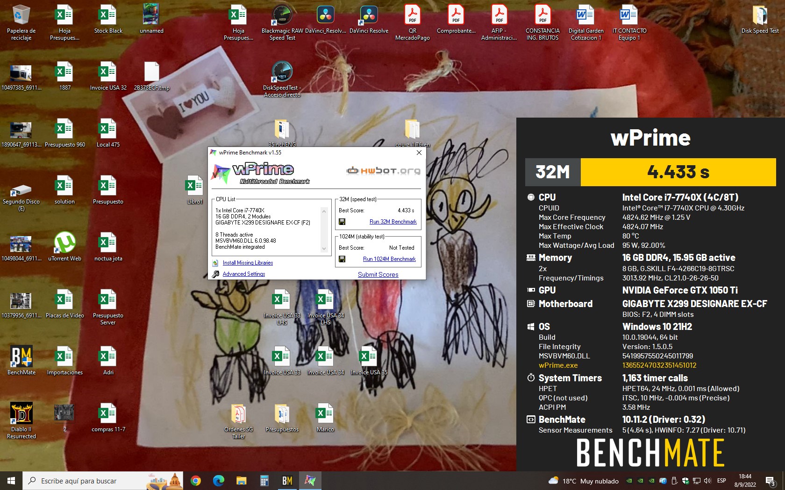Open the Windows Start menu
The width and height of the screenshot is (785, 490).
tap(11, 481)
